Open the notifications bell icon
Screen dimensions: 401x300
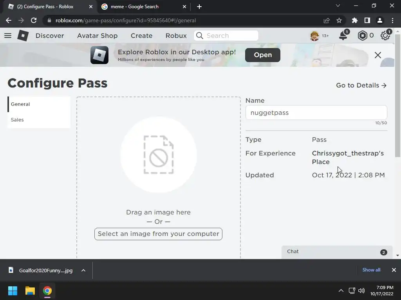click(x=343, y=36)
